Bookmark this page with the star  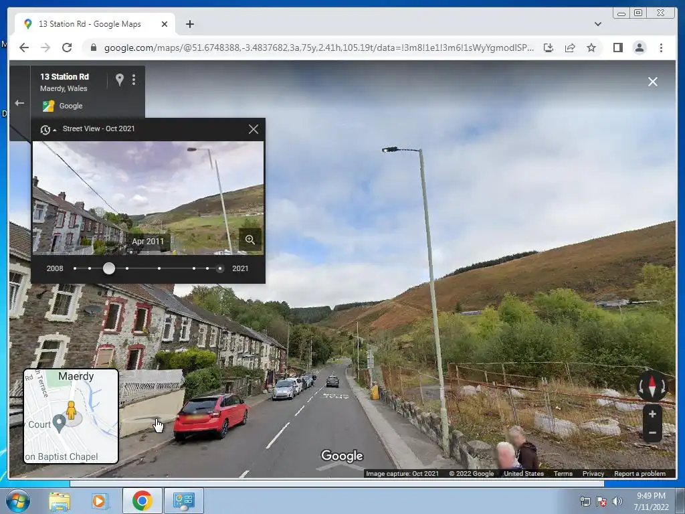tap(591, 48)
